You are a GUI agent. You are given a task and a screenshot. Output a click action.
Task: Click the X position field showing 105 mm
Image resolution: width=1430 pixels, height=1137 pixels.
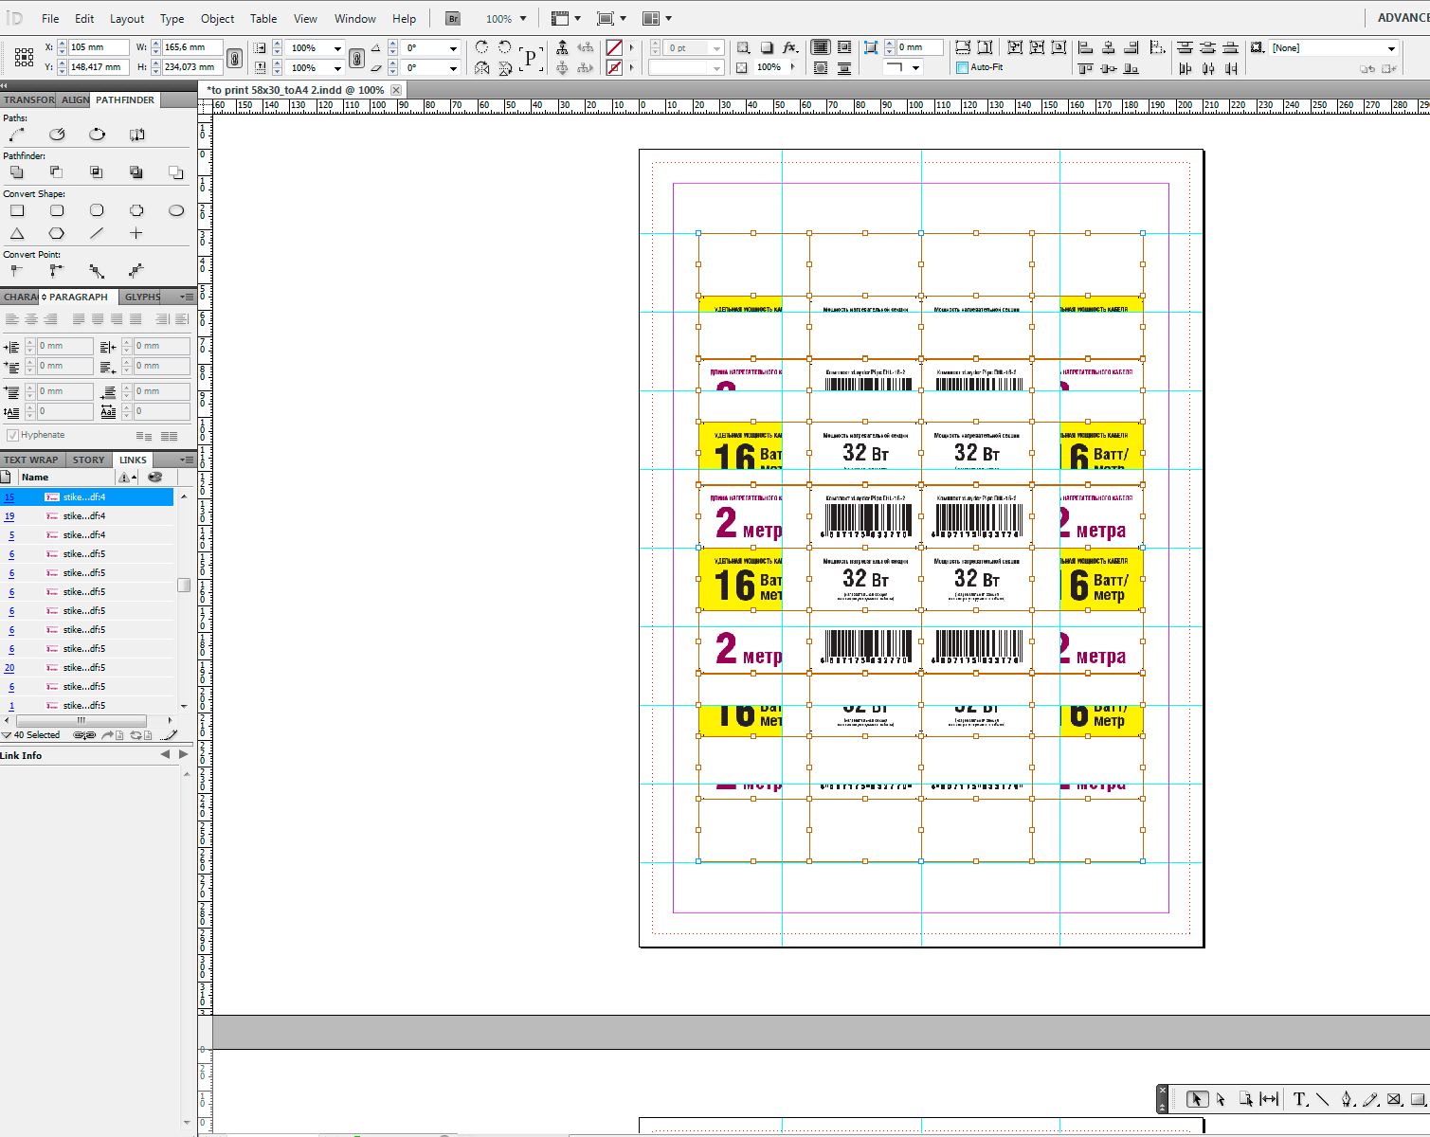99,47
